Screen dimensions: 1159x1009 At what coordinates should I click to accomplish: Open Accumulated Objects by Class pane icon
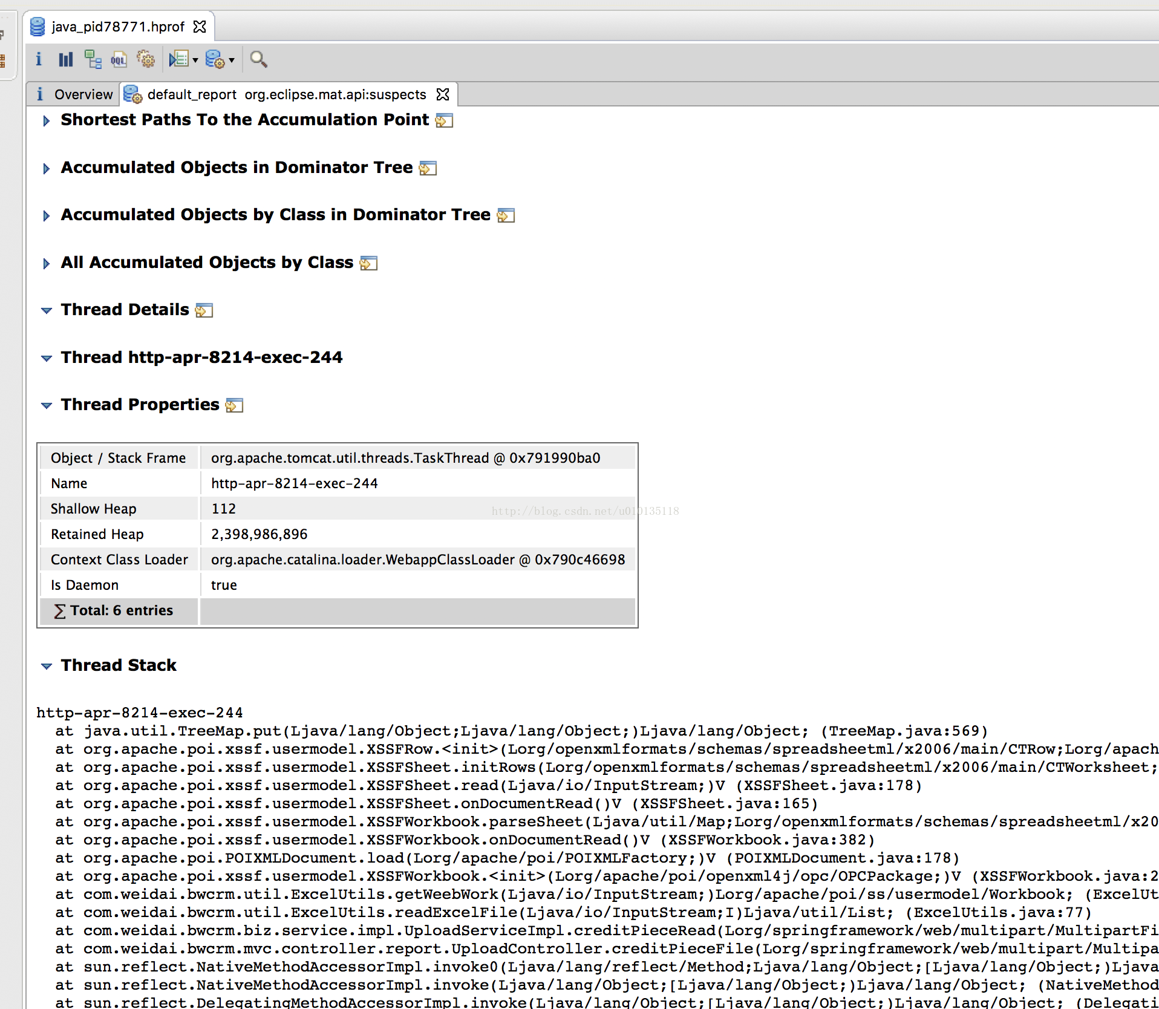tap(506, 216)
